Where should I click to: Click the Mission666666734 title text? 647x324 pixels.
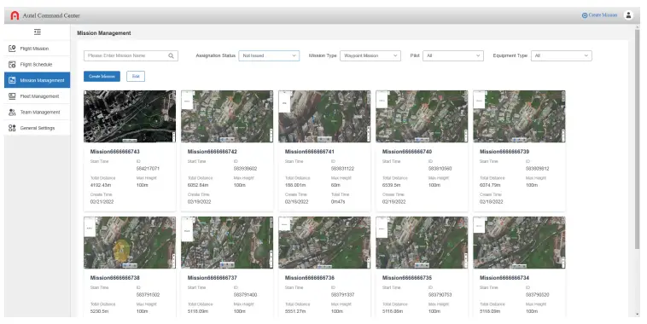(504, 278)
